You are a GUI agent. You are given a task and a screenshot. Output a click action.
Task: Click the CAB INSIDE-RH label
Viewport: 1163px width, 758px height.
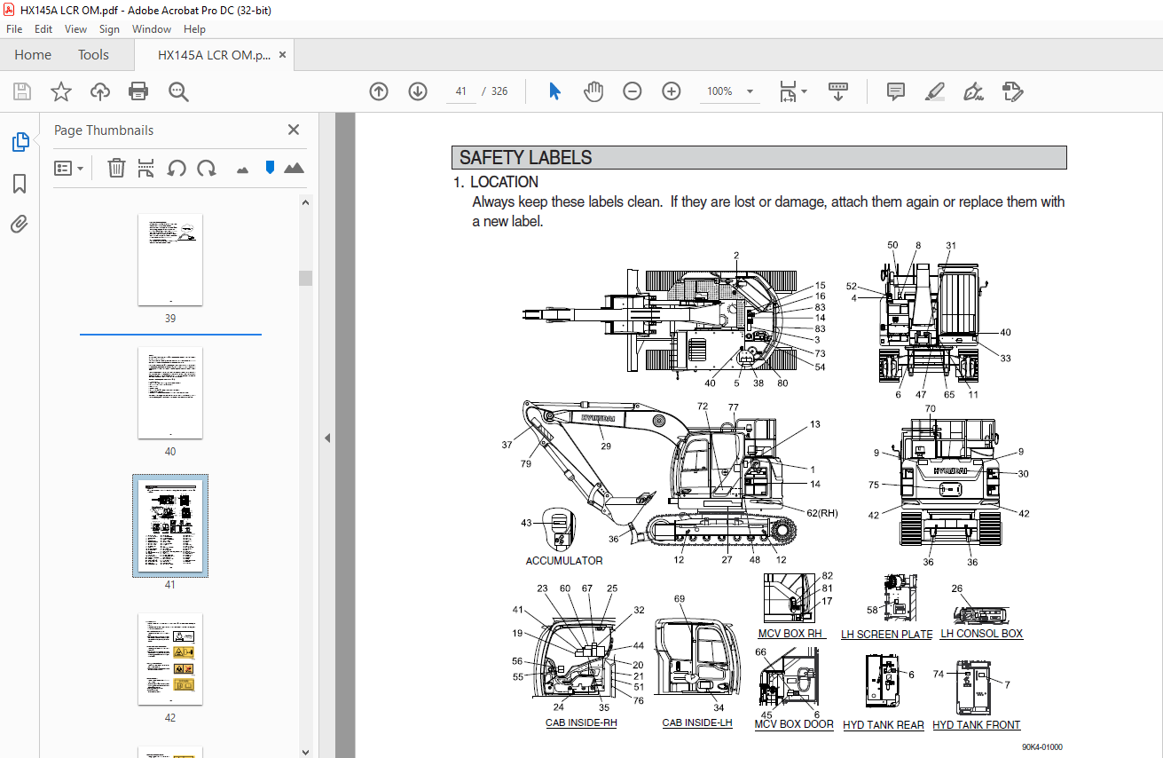[581, 723]
